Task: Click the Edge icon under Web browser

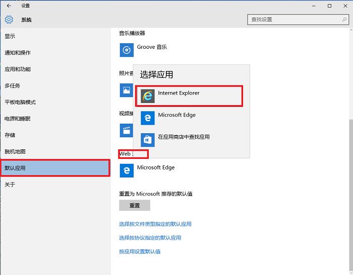Action: click(x=127, y=170)
